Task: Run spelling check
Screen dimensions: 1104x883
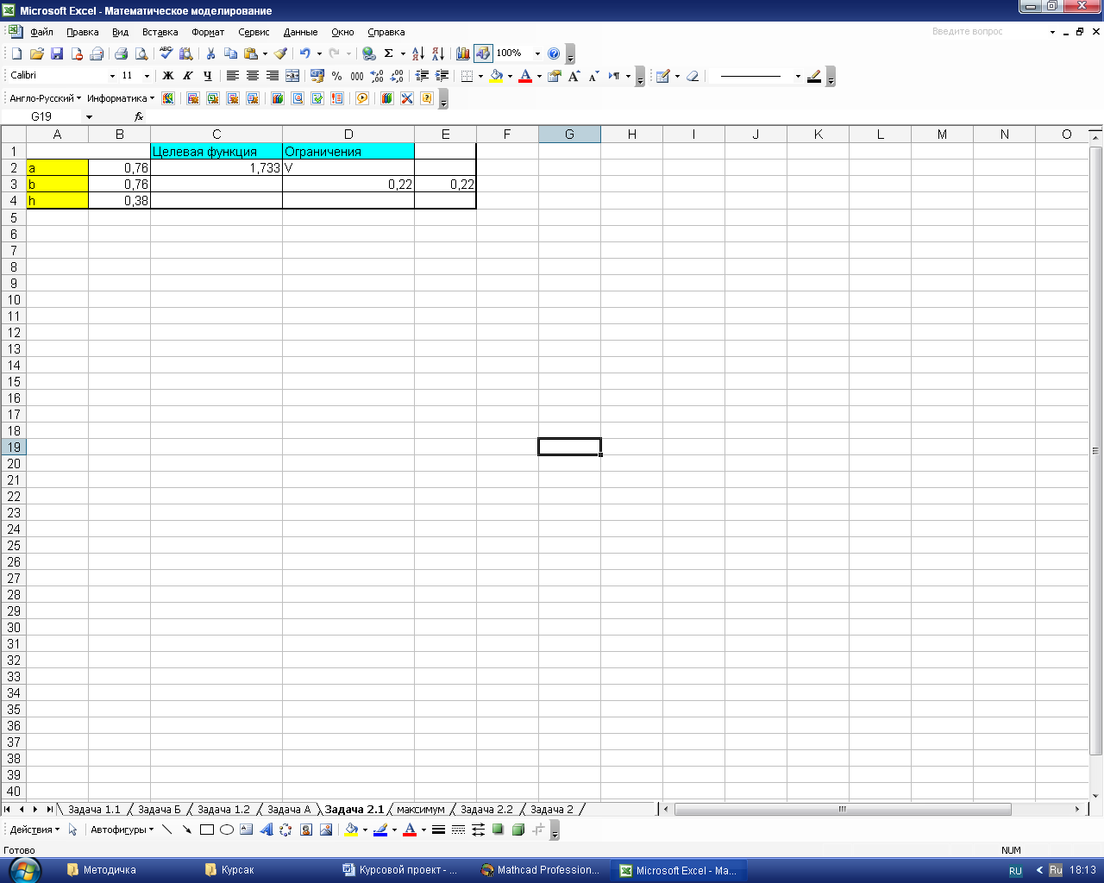Action: (166, 53)
